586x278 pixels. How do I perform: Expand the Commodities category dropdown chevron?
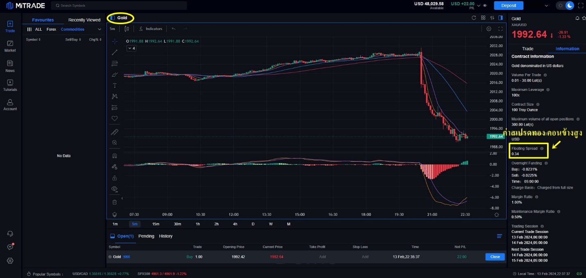click(99, 29)
